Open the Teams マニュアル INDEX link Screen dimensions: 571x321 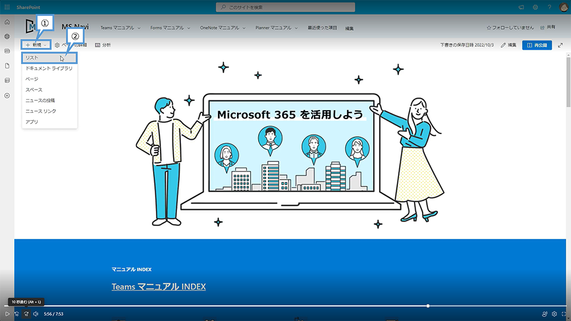pyautogui.click(x=158, y=286)
